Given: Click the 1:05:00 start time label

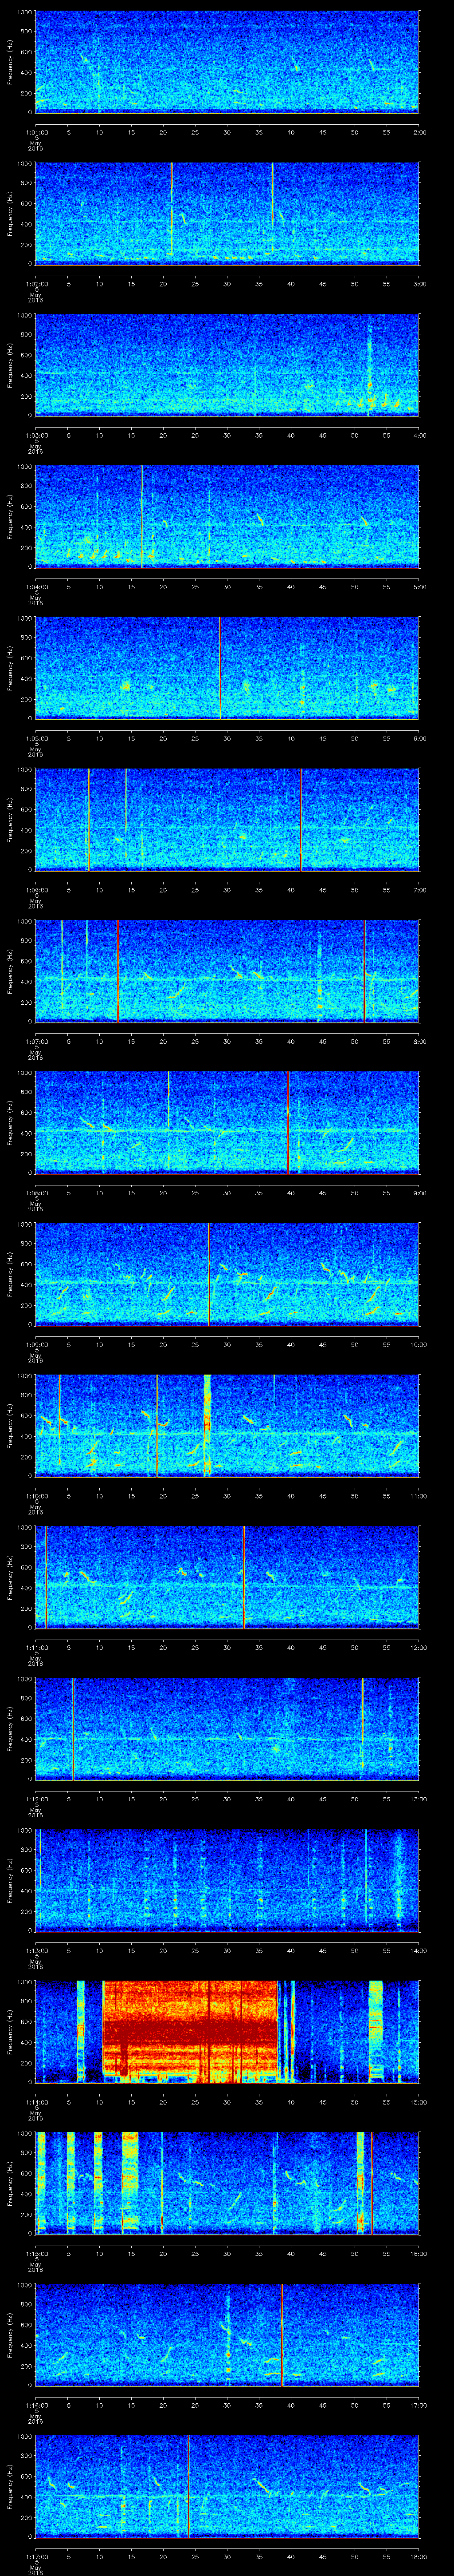Looking at the screenshot, I should [36, 738].
